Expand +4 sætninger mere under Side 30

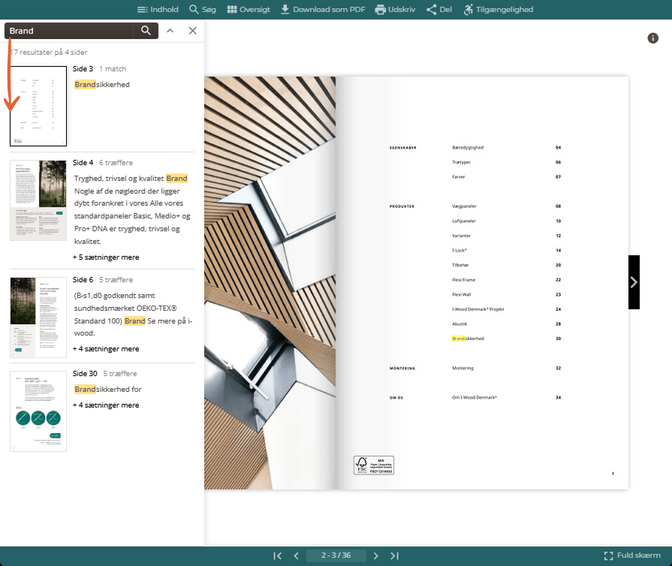(106, 405)
